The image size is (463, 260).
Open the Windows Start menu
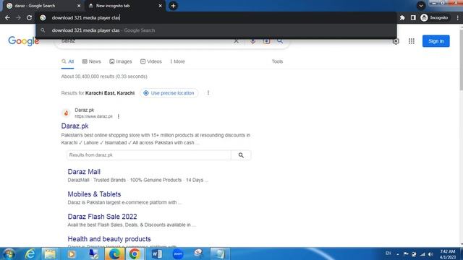coord(9,253)
